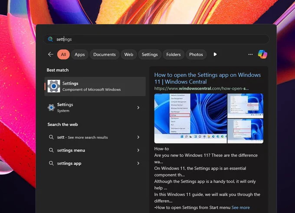Click magnifier icon next to settings menu

click(51, 150)
